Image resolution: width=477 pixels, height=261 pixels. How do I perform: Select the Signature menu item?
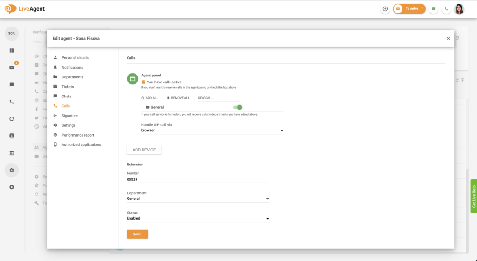tap(69, 116)
